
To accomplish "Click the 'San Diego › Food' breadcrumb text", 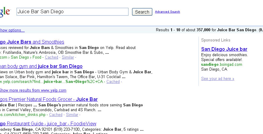I will (x=26, y=57).
